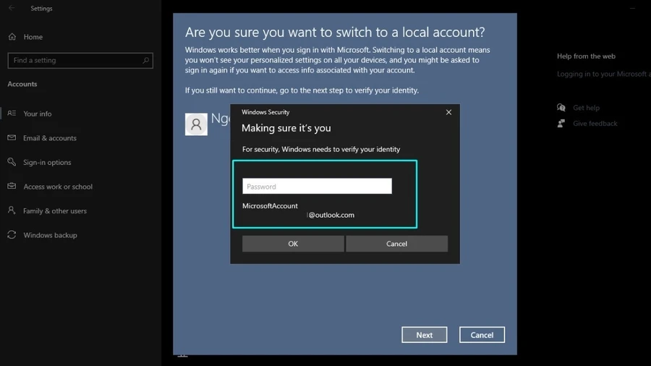Image resolution: width=651 pixels, height=366 pixels.
Task: Select the Email & accounts envelope icon
Action: (12, 137)
